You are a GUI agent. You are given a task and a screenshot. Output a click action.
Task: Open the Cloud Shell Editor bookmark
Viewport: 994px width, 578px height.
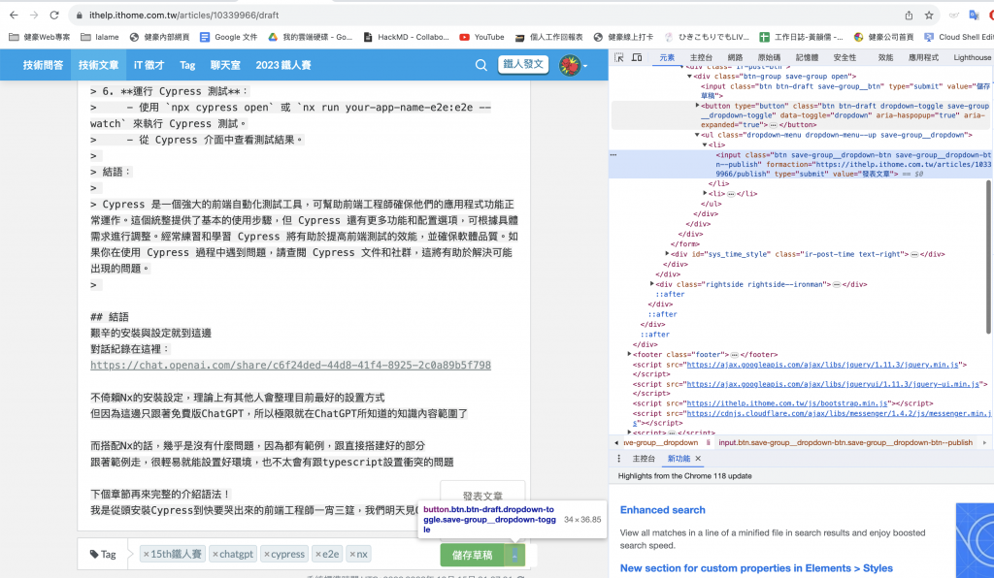click(x=958, y=38)
